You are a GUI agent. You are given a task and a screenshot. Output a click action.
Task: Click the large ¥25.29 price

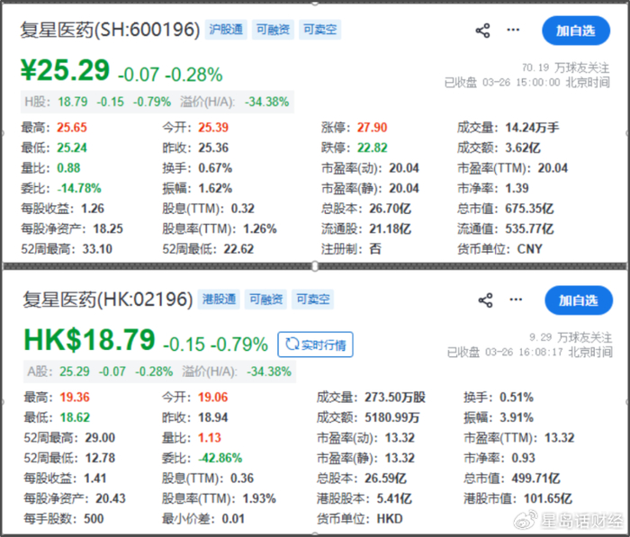pyautogui.click(x=65, y=70)
